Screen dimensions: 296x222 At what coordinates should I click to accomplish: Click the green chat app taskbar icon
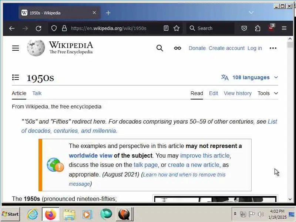point(106,214)
